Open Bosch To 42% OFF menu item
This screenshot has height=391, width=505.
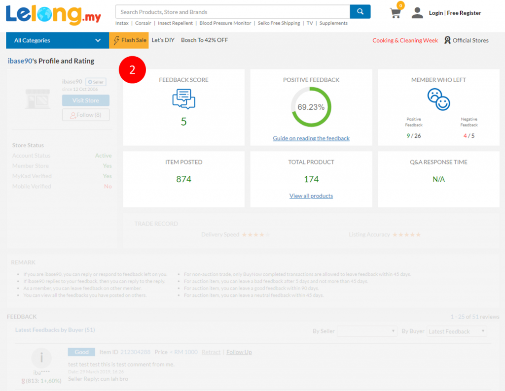click(x=205, y=40)
